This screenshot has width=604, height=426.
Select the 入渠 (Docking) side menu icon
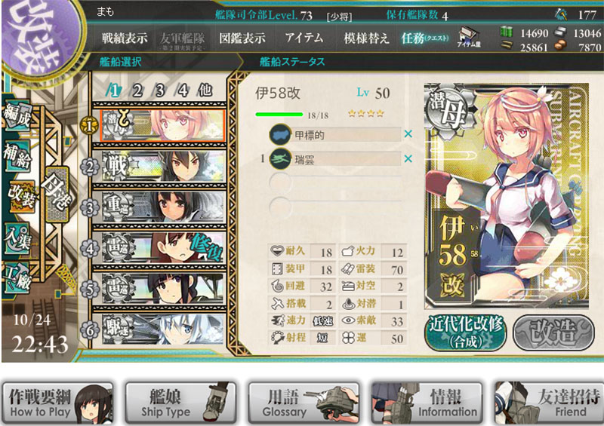click(x=17, y=239)
